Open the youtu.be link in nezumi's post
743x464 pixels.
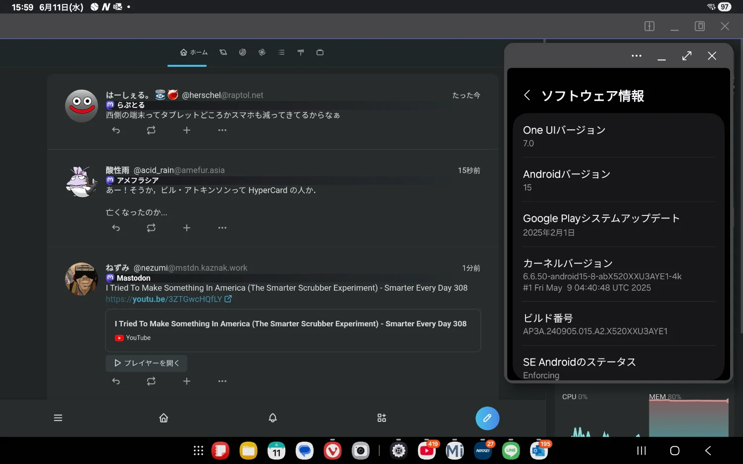click(168, 299)
